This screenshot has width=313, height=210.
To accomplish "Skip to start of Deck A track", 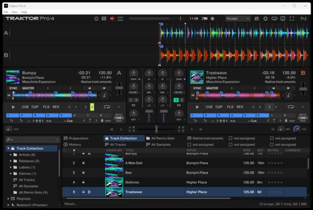I will (x=9, y=95).
